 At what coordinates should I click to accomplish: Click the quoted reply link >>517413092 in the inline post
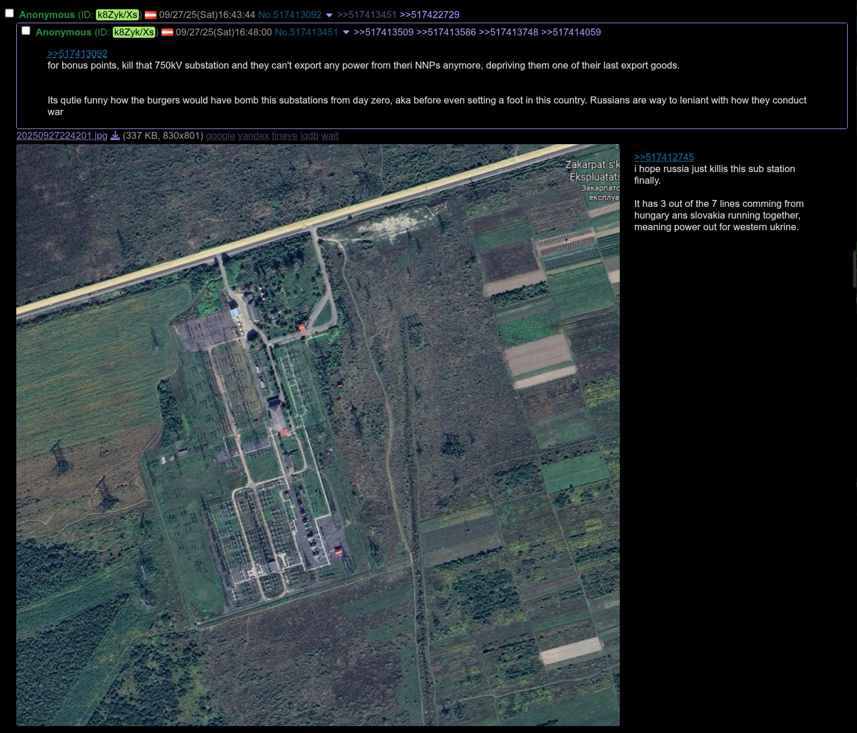click(77, 54)
